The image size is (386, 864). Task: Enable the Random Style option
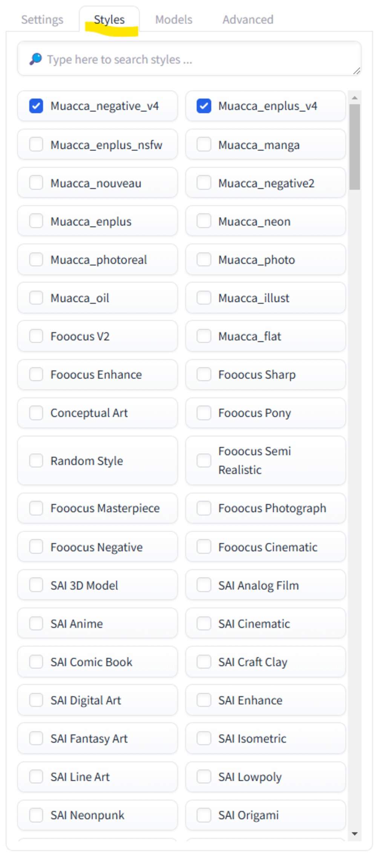(x=36, y=461)
